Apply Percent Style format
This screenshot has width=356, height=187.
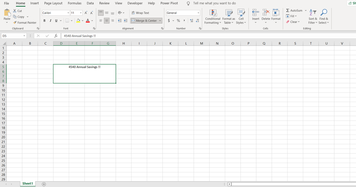coord(179,21)
